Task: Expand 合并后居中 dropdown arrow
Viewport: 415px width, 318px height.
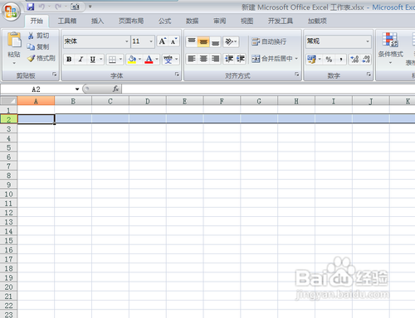Action: pos(296,59)
